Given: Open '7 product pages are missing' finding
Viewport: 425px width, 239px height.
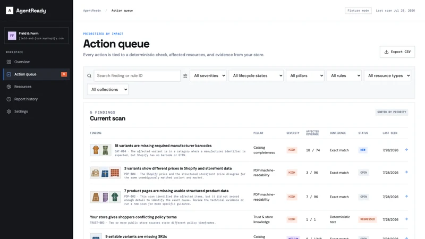Looking at the screenshot, I should [176, 191].
